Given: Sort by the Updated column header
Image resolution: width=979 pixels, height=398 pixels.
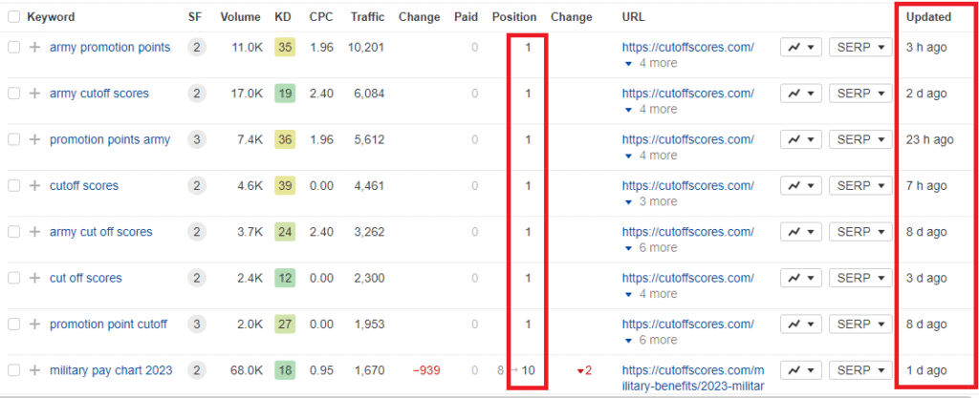Looking at the screenshot, I should click(x=928, y=17).
